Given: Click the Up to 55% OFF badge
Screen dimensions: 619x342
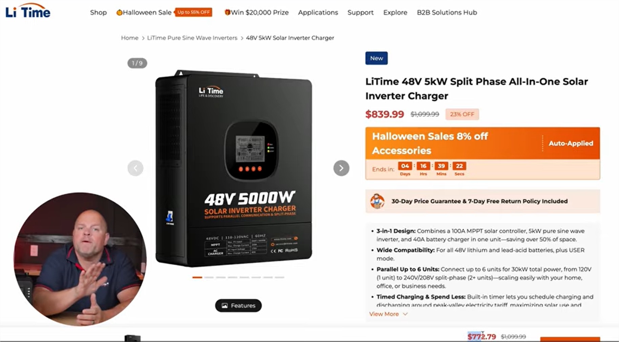Looking at the screenshot, I should coord(193,12).
